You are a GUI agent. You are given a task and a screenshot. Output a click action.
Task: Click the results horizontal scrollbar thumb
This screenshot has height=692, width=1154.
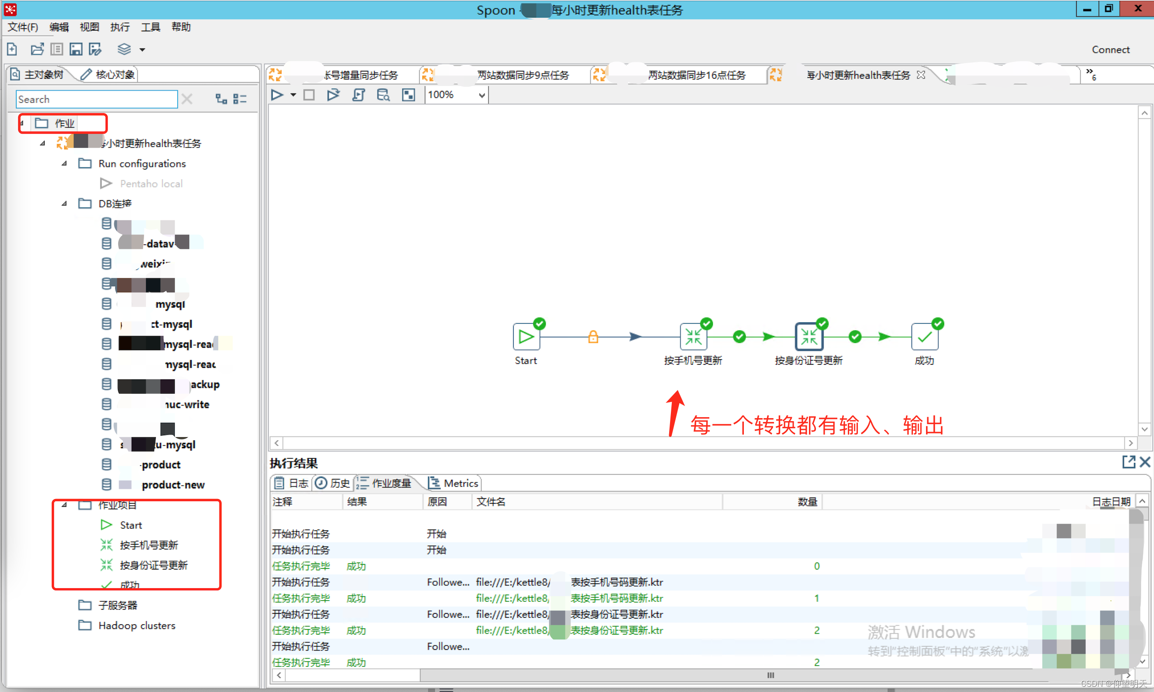[770, 675]
